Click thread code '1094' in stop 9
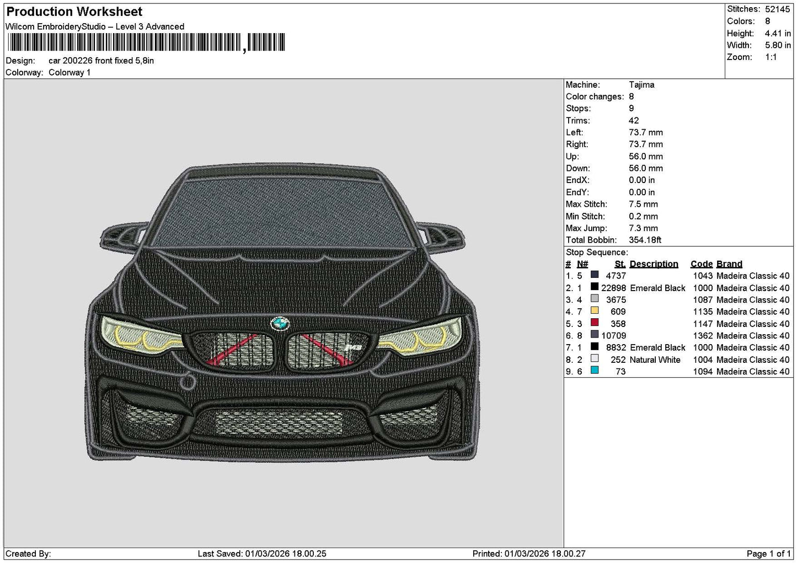The image size is (797, 563). pos(703,372)
